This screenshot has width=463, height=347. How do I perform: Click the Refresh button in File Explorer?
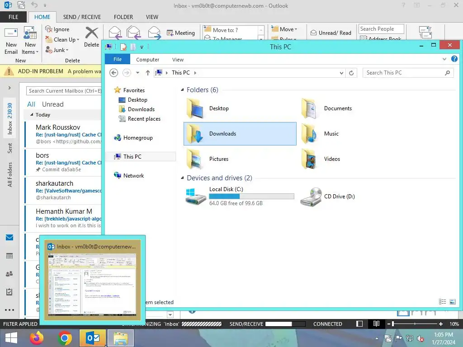click(x=351, y=73)
